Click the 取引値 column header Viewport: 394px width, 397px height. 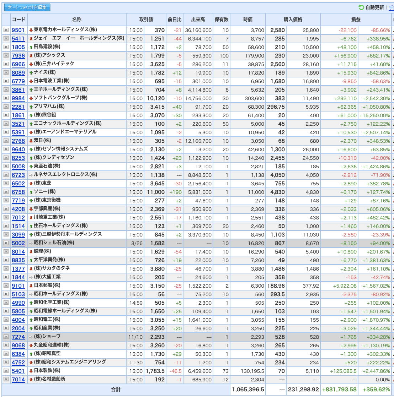tap(146, 20)
